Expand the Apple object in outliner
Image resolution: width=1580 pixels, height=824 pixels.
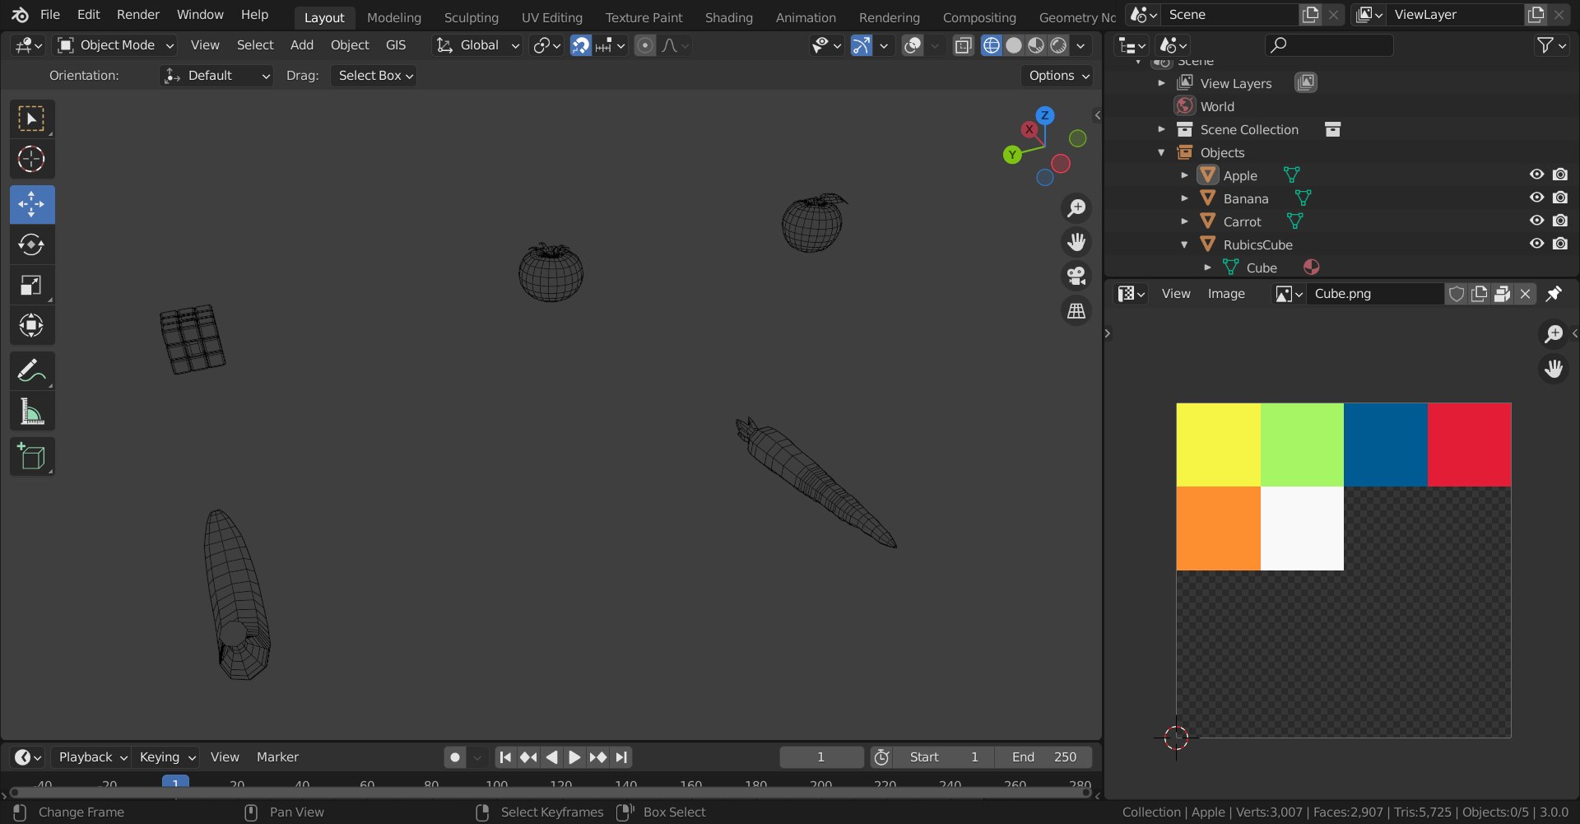coord(1184,175)
